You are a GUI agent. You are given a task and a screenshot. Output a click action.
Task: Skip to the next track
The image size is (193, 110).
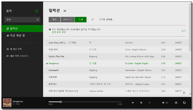click(x=149, y=103)
